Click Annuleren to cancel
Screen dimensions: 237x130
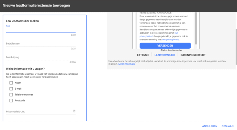tap(210, 126)
